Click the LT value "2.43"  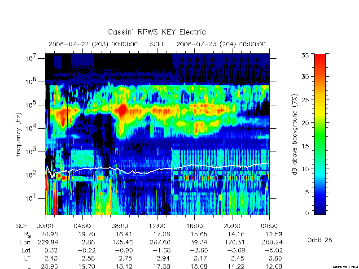click(x=51, y=259)
